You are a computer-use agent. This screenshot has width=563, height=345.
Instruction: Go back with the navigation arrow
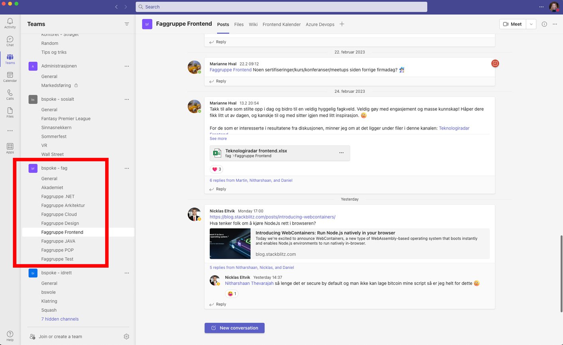click(116, 7)
